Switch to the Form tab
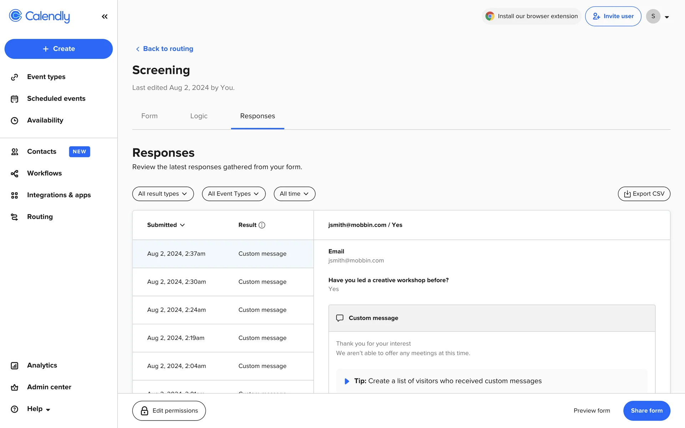 coord(149,116)
